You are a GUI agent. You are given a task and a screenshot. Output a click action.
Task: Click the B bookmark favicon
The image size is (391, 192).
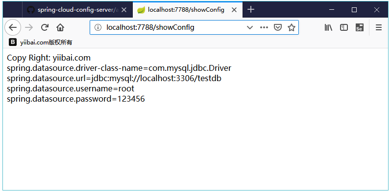point(12,43)
